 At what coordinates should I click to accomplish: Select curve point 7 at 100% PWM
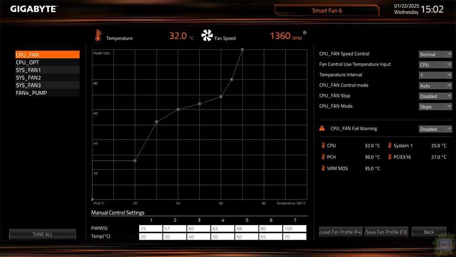[242, 49]
